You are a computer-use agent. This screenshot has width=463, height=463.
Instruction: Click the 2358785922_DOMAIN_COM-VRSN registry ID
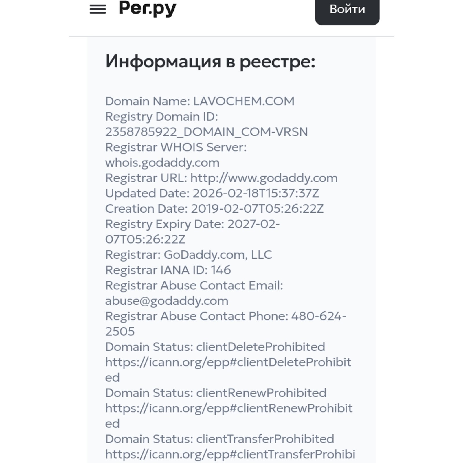click(x=206, y=132)
